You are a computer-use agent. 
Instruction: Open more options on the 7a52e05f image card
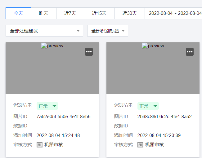click(x=89, y=52)
